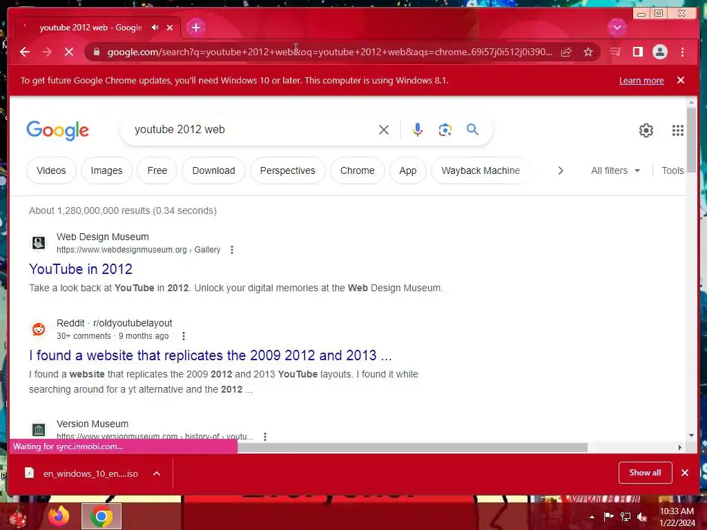The height and width of the screenshot is (530, 707).
Task: Click the horizontal scrollbar right arrow
Action: pos(680,447)
